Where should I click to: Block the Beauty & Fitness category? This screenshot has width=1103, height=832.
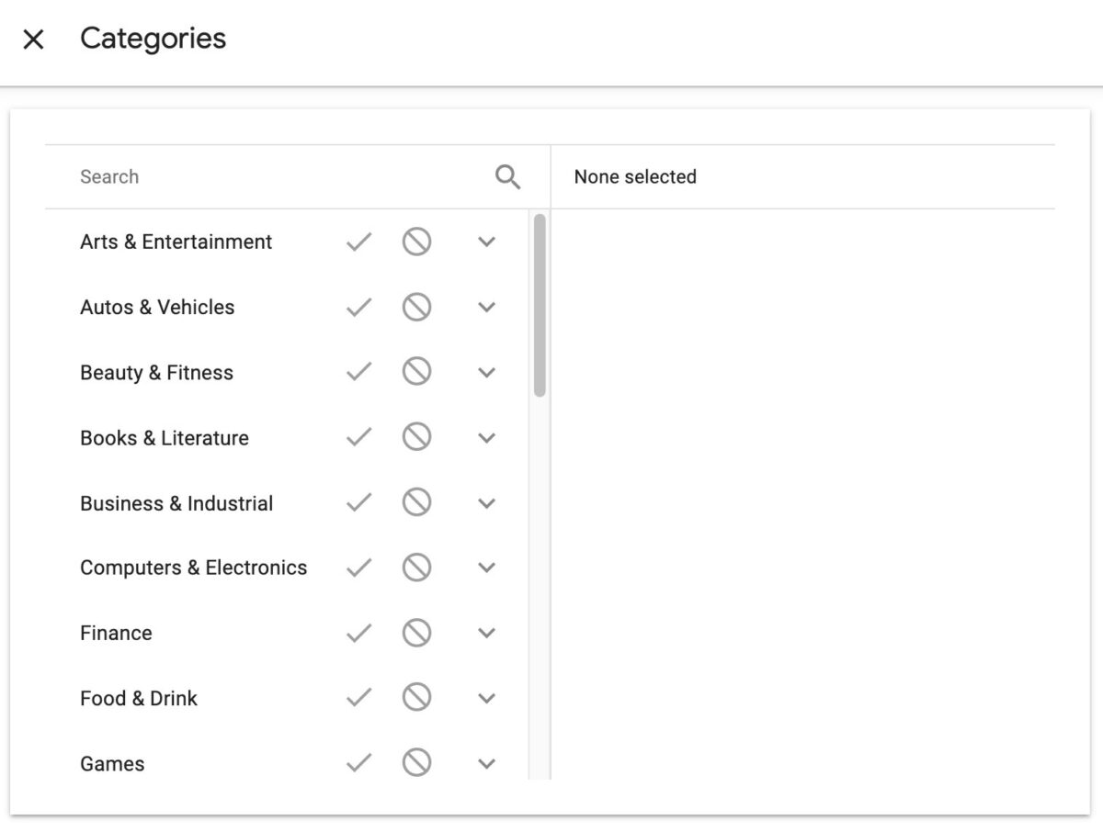pyautogui.click(x=416, y=372)
